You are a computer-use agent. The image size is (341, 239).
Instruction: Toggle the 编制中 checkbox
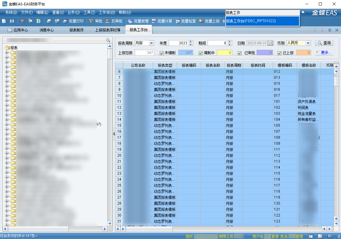click(201, 53)
